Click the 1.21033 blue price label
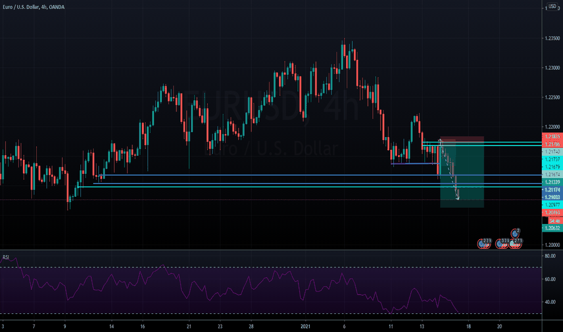 (552, 197)
